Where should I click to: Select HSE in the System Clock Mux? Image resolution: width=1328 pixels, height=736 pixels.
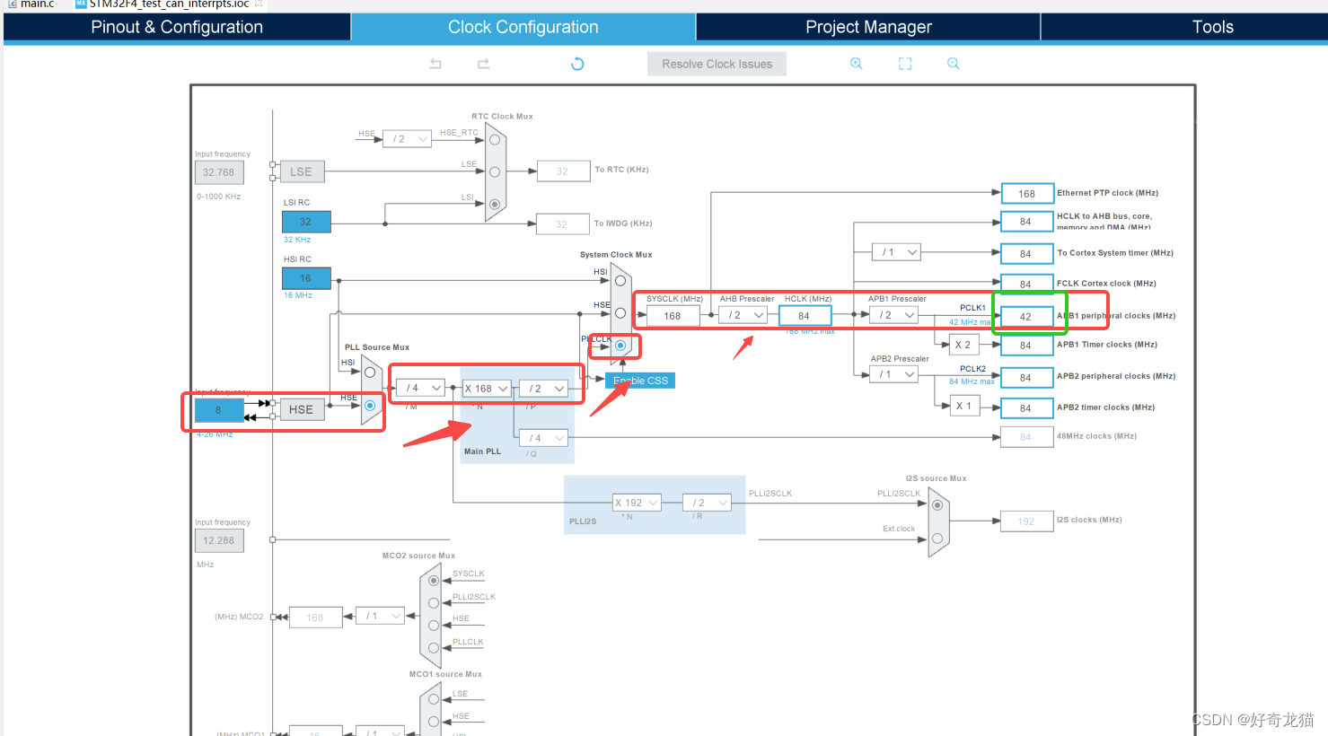point(620,313)
